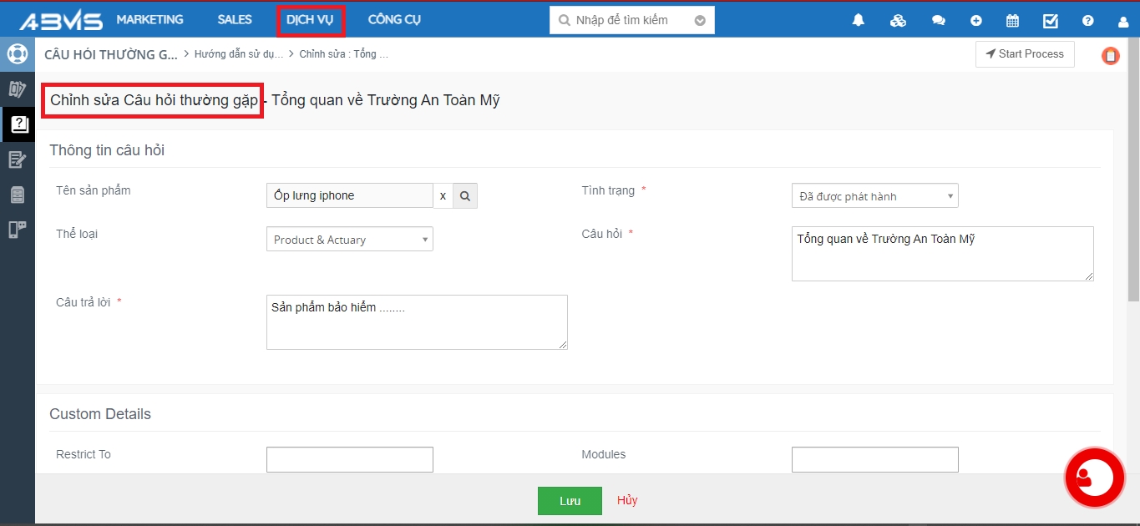The image size is (1140, 526).
Task: Open the calendar icon in header
Action: (x=1012, y=20)
